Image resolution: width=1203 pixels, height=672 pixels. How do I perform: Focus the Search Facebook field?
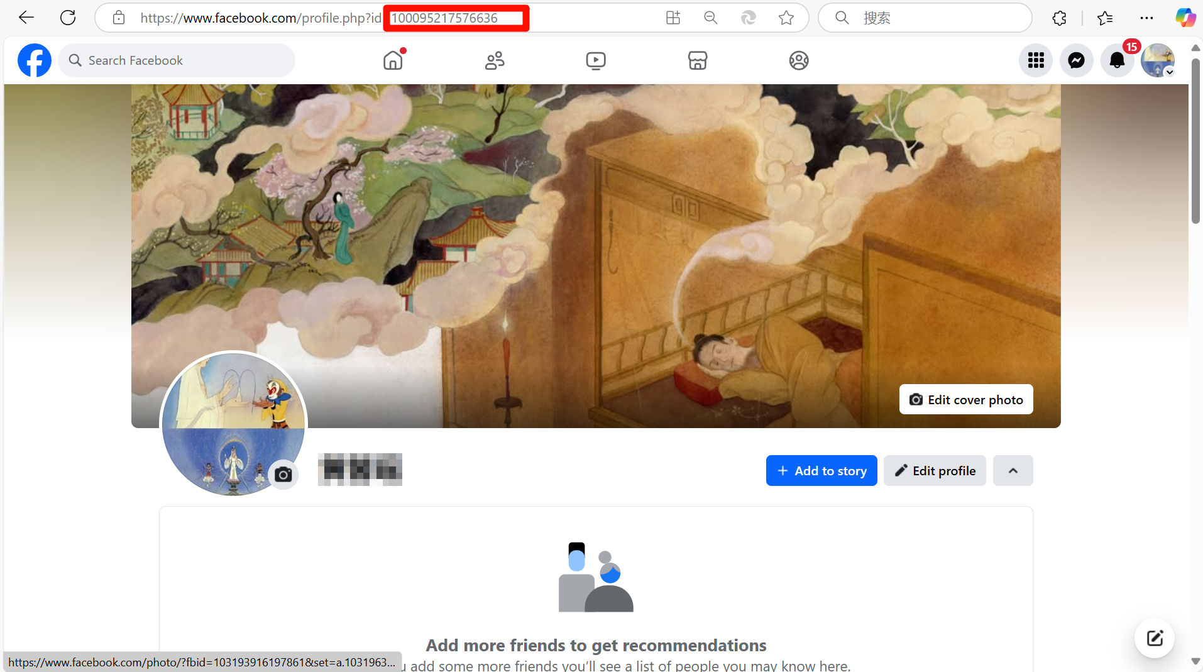tap(177, 60)
